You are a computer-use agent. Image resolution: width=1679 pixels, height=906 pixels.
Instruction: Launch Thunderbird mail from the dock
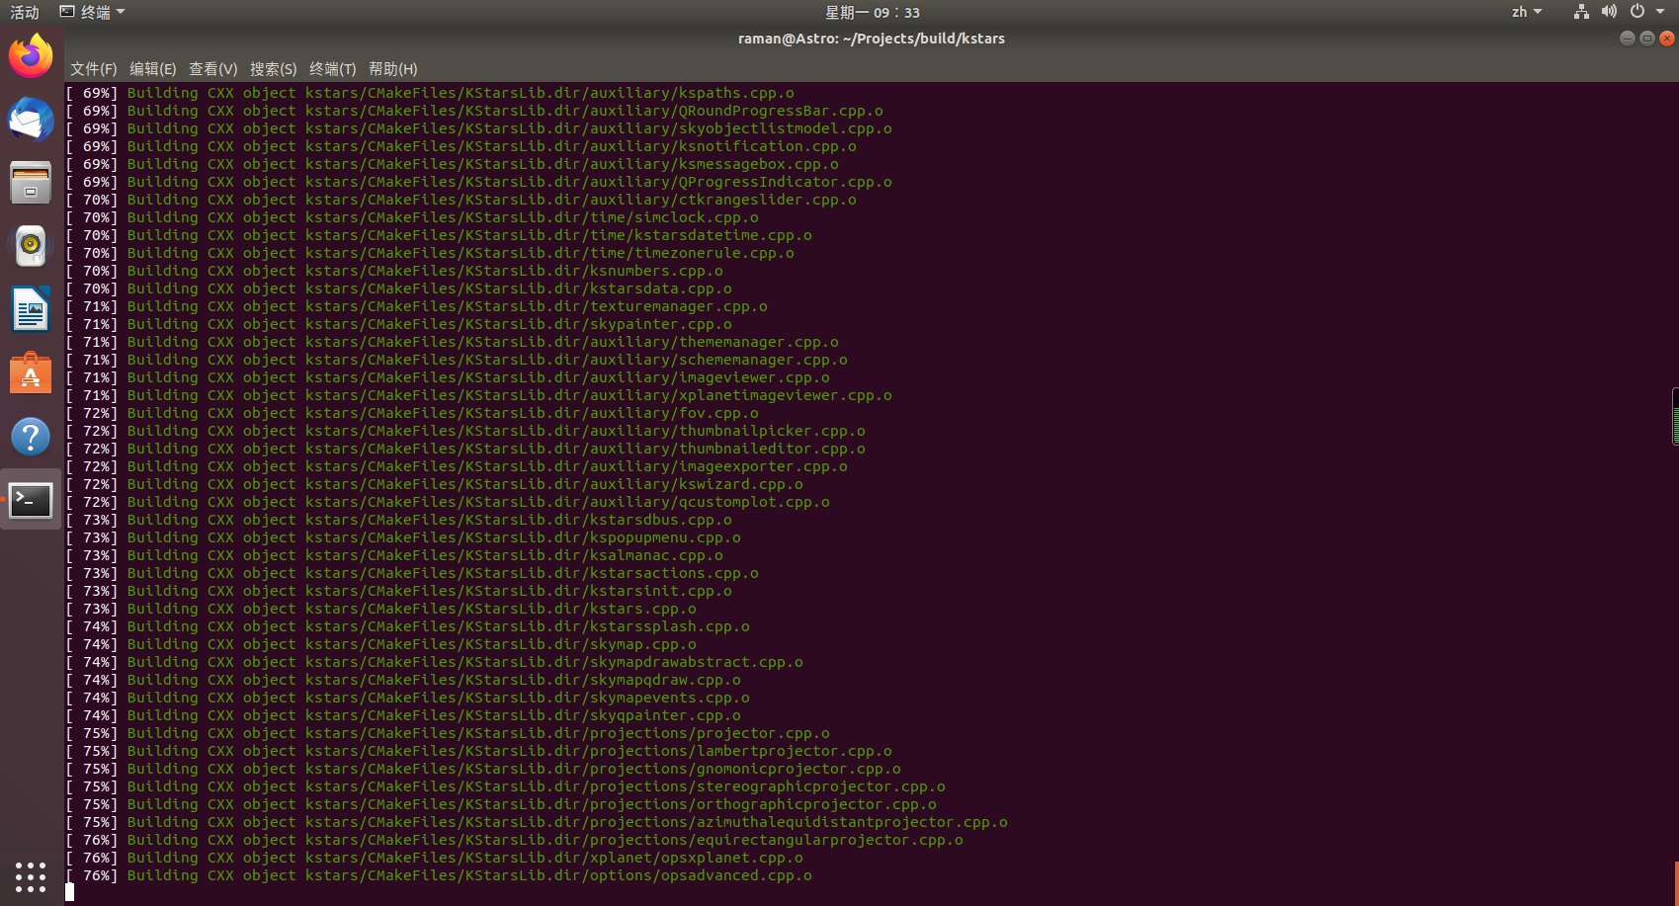[x=31, y=121]
